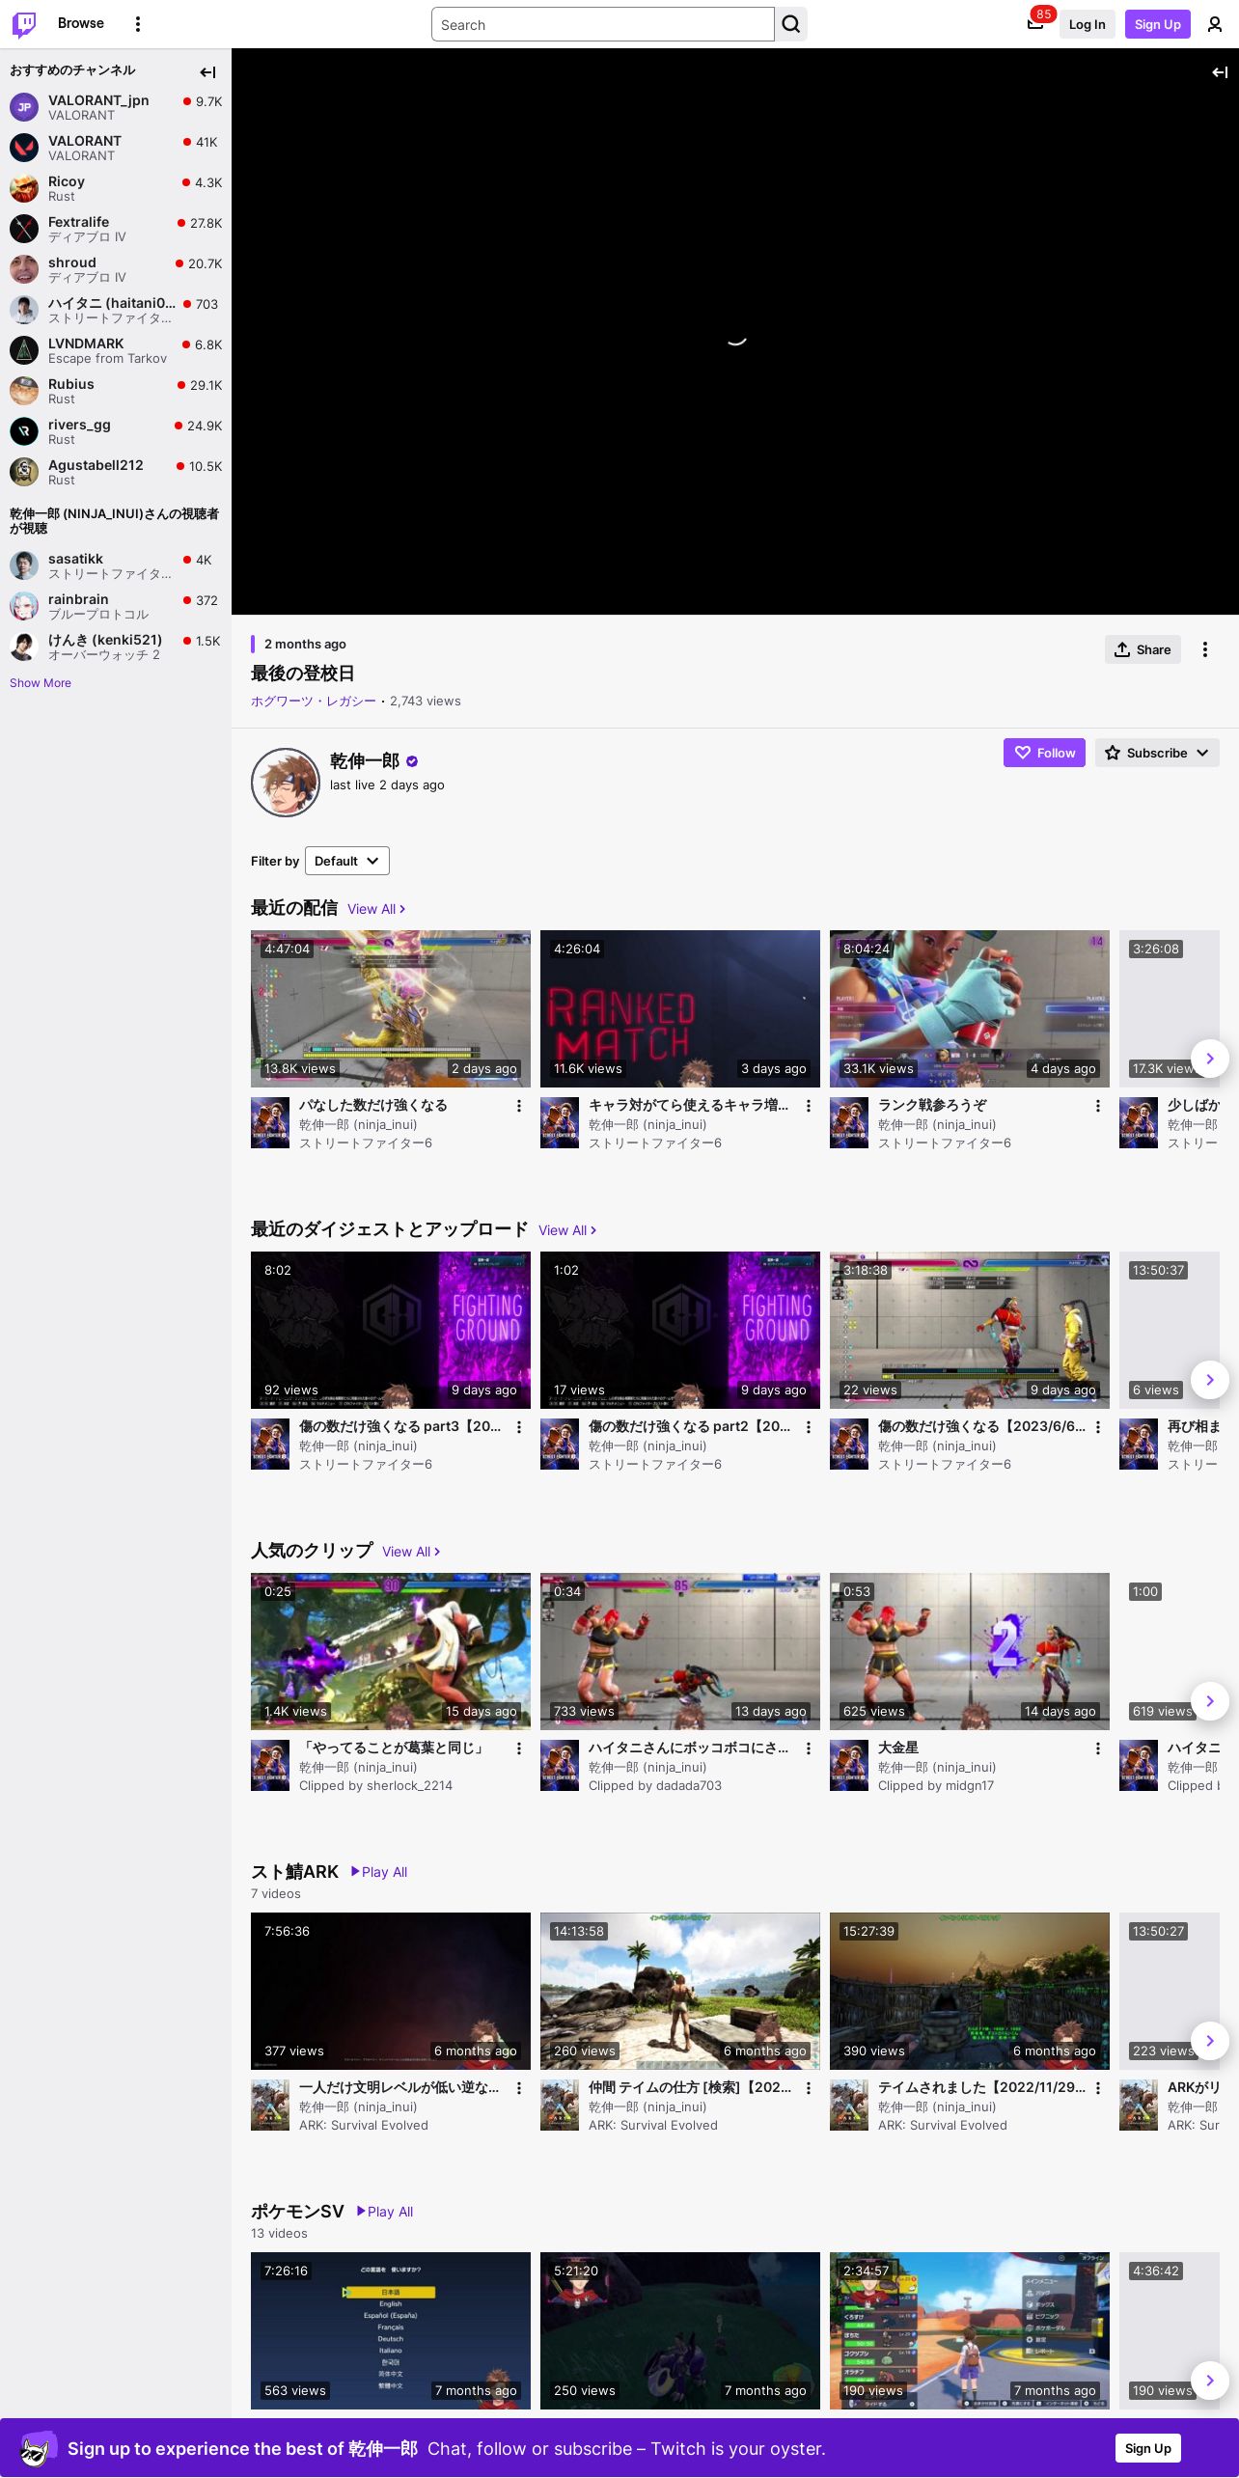The image size is (1239, 2478).
Task: Click the verified badge next to 乾伸一郎
Action: [412, 761]
